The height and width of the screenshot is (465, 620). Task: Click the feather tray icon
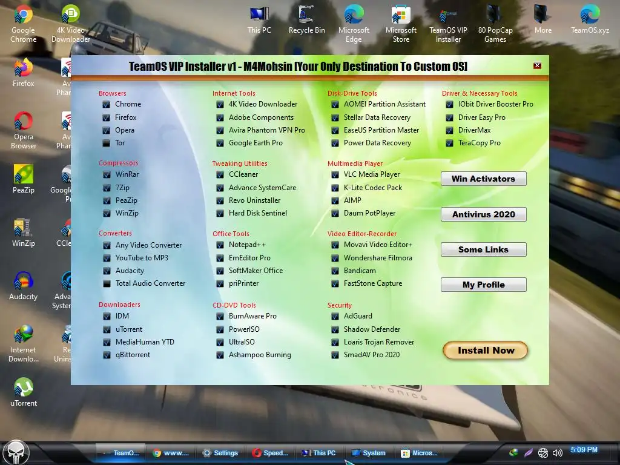(528, 452)
